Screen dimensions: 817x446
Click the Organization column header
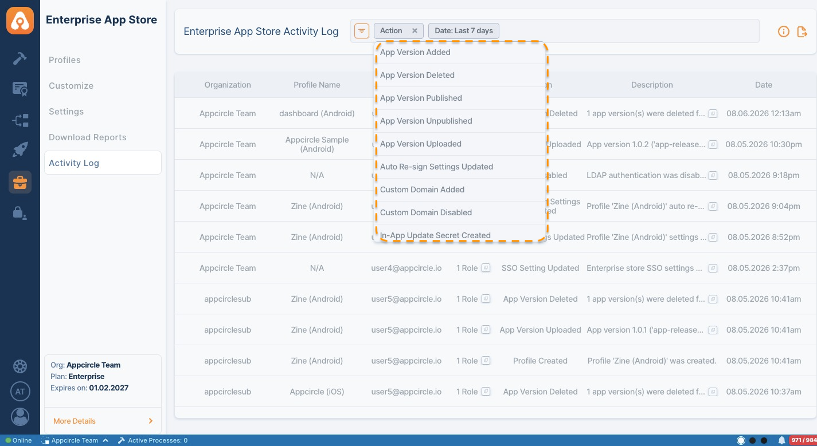click(228, 85)
